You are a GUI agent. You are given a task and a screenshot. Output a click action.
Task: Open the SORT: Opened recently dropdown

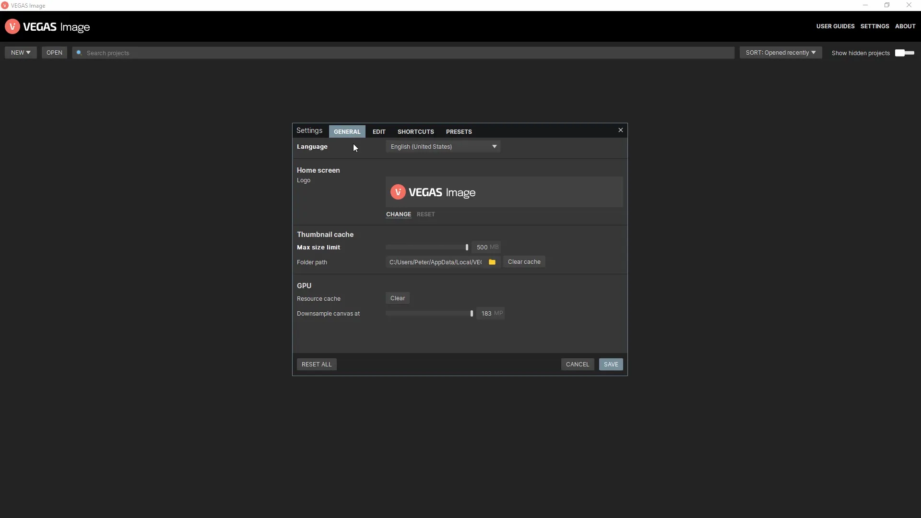780,52
